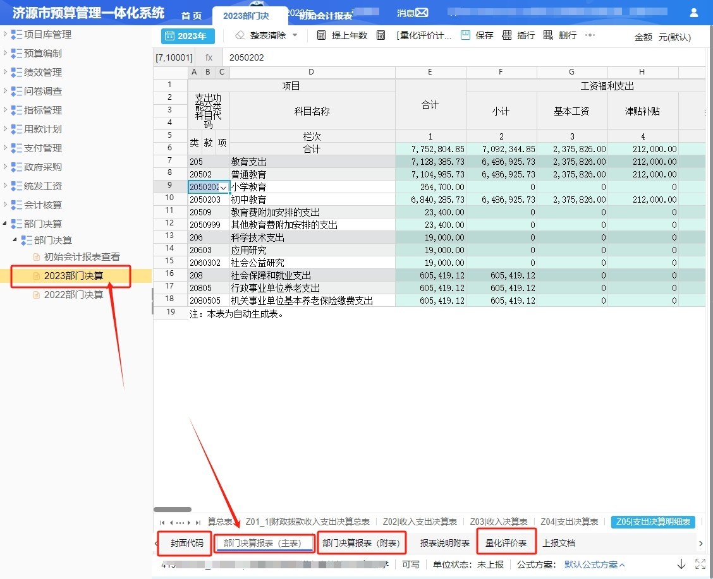Select the Z04|支出决算表 sheet tab
The width and height of the screenshot is (713, 579).
tap(570, 522)
